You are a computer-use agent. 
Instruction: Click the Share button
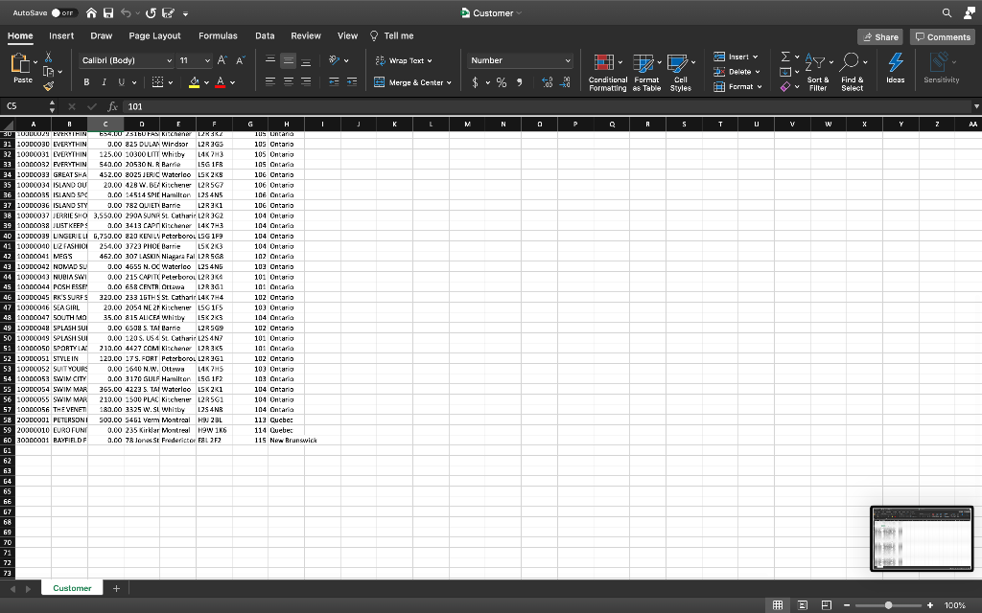pos(879,35)
